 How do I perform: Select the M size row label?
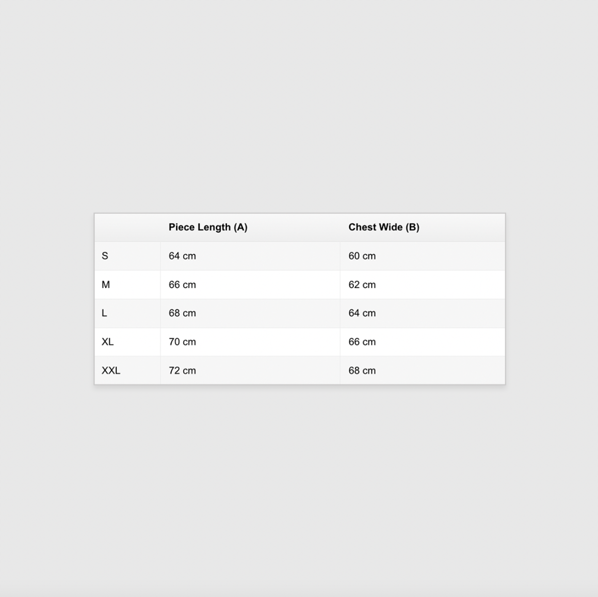point(106,284)
